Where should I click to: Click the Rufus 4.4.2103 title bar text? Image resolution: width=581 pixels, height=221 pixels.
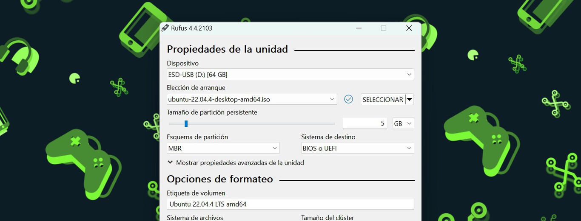(x=191, y=28)
